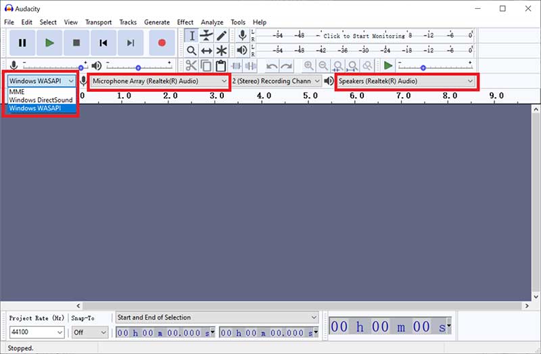Click the horizontal scrollbar left arrow
Screen dimensions: 541x354
(x=78, y=306)
